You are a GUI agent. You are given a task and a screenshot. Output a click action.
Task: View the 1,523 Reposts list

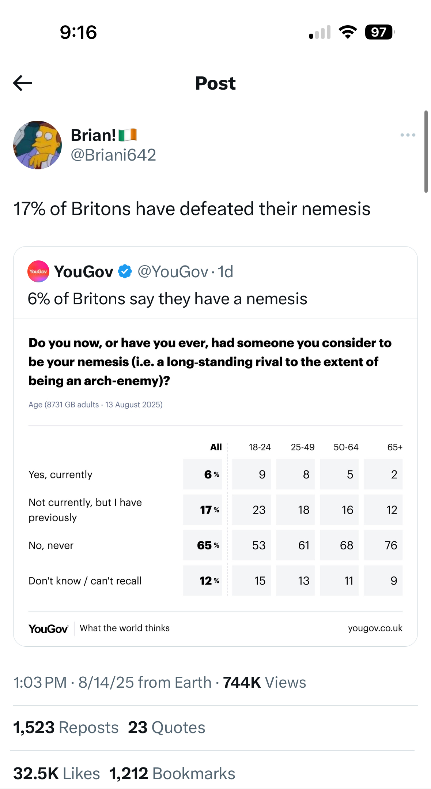click(66, 728)
